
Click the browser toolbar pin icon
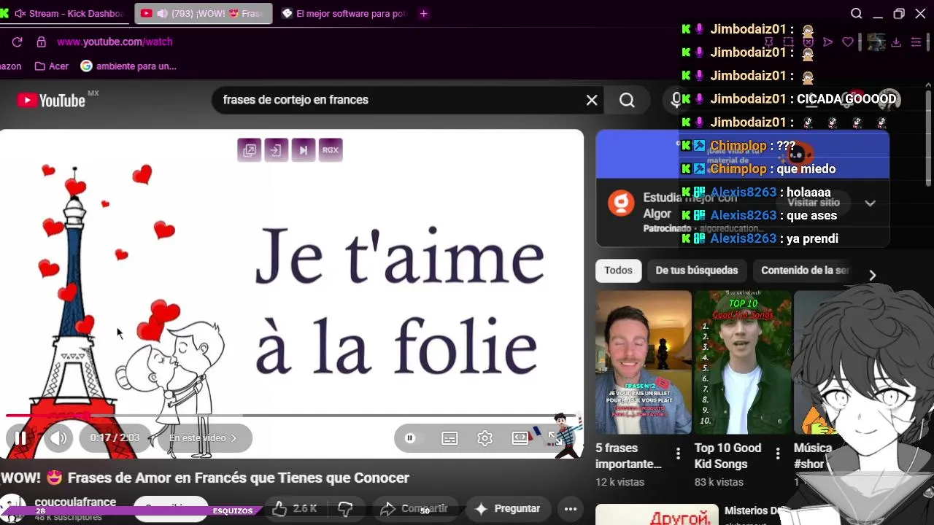tap(768, 42)
